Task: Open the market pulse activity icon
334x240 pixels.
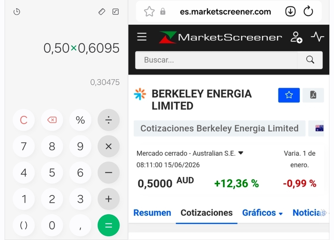Action: click(317, 37)
